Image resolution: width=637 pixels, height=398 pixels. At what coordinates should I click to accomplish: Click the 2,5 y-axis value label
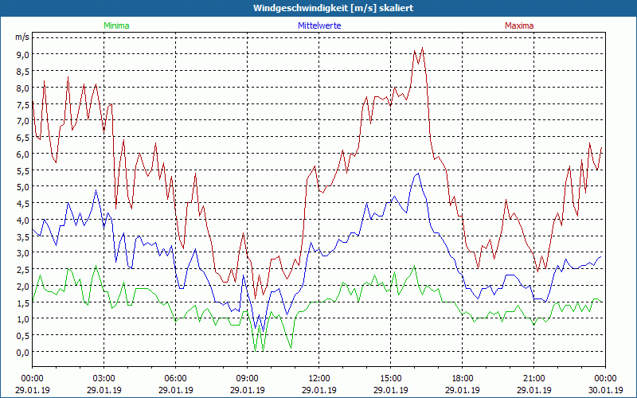pos(22,270)
